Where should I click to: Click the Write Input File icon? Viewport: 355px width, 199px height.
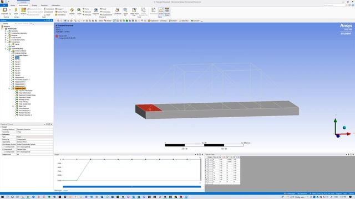[x=134, y=10]
